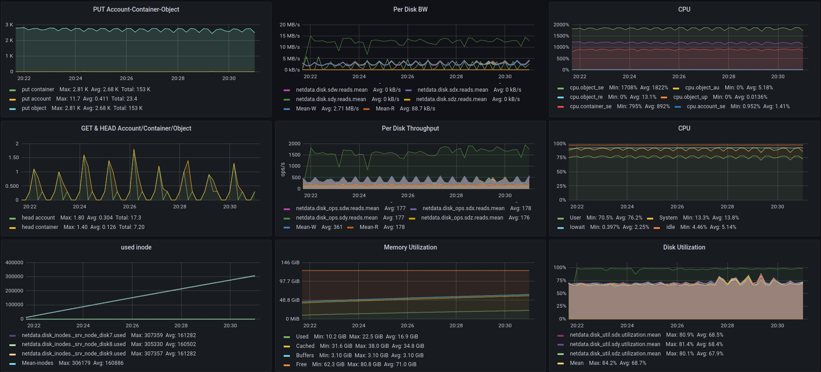The image size is (821, 372).
Task: Toggle the Cached series in Memory legend
Action: point(305,346)
